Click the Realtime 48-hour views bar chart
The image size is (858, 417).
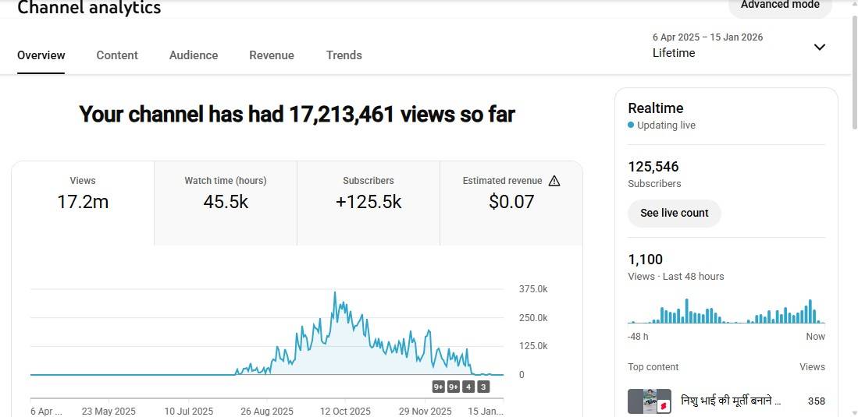pos(726,311)
